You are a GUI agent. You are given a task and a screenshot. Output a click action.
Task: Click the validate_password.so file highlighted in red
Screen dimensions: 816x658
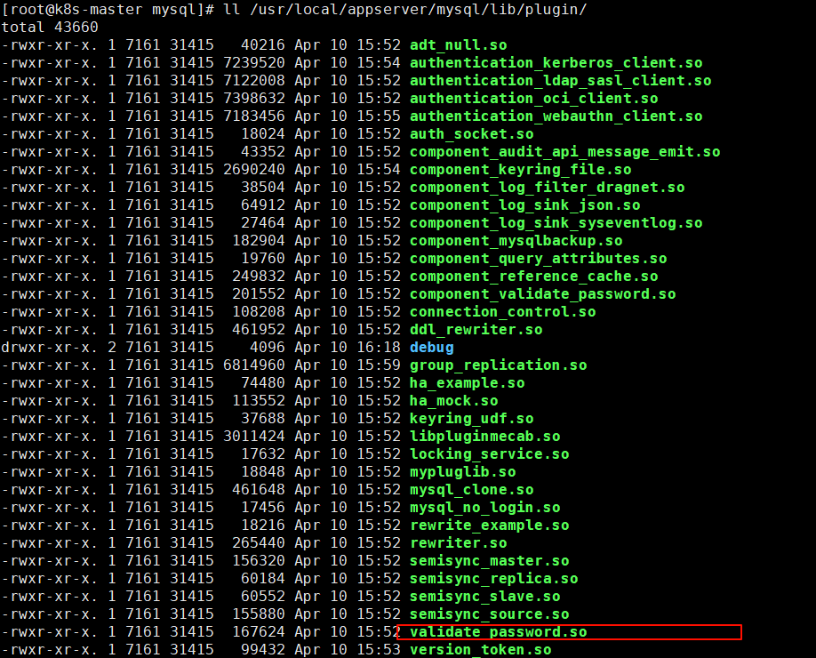tap(498, 632)
